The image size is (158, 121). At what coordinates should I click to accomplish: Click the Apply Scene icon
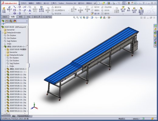(104, 18)
